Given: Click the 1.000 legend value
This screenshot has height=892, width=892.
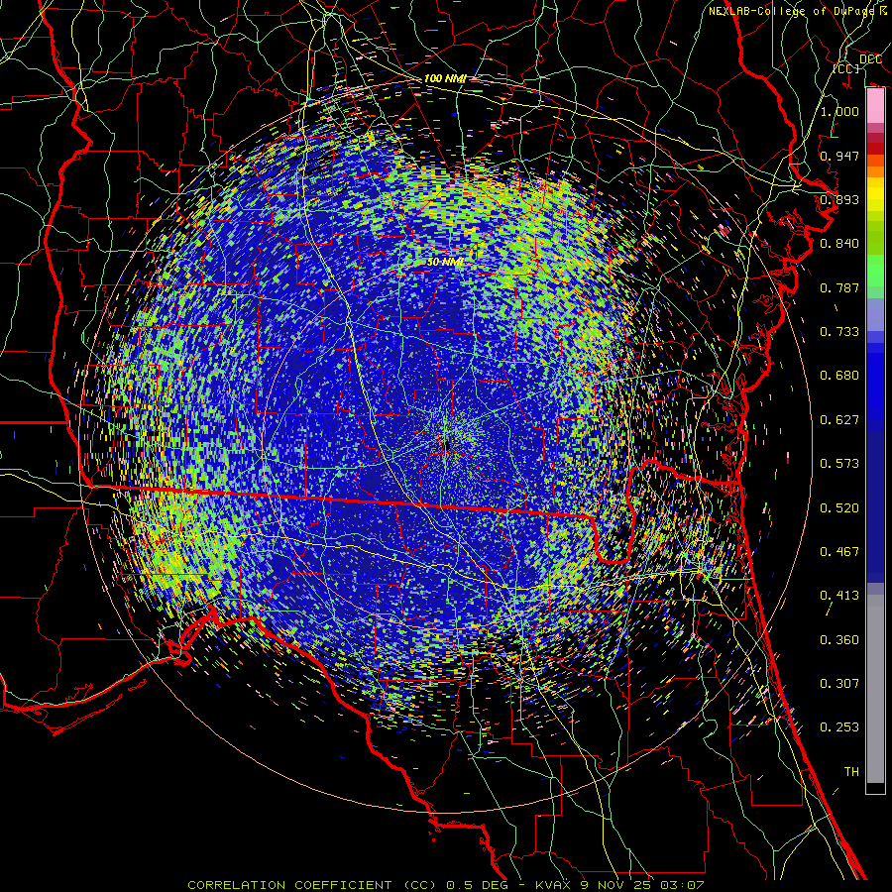Looking at the screenshot, I should tap(839, 111).
